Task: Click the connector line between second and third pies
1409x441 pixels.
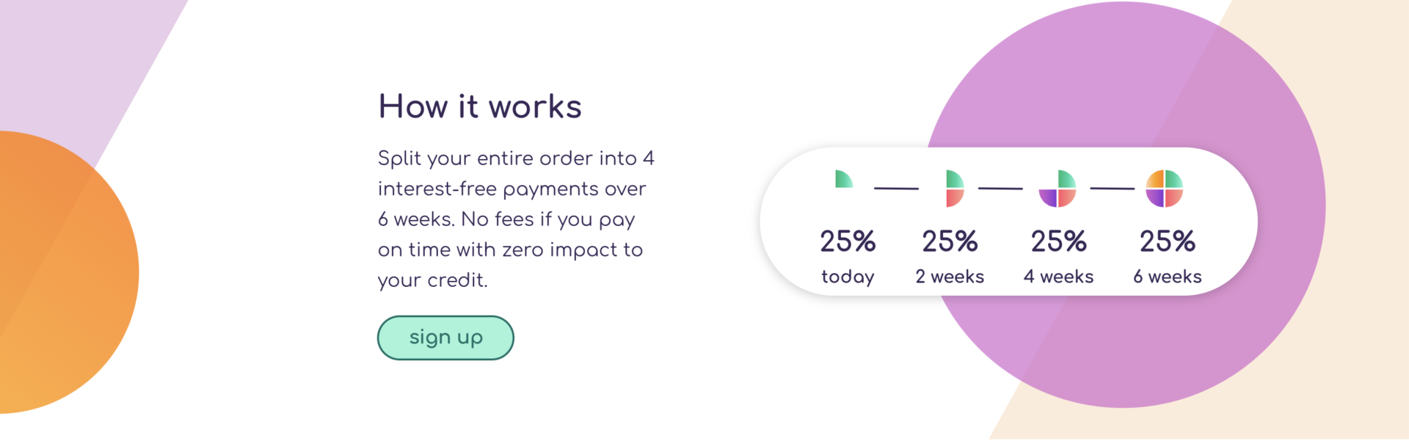Action: pyautogui.click(x=1000, y=189)
